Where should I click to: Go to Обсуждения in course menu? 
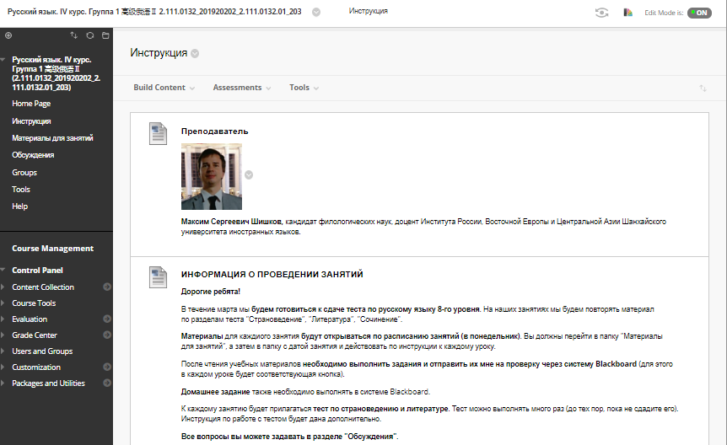coord(33,155)
